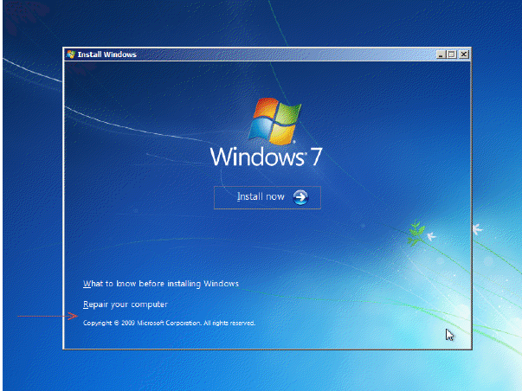Open the Repair your computer link

click(x=126, y=304)
